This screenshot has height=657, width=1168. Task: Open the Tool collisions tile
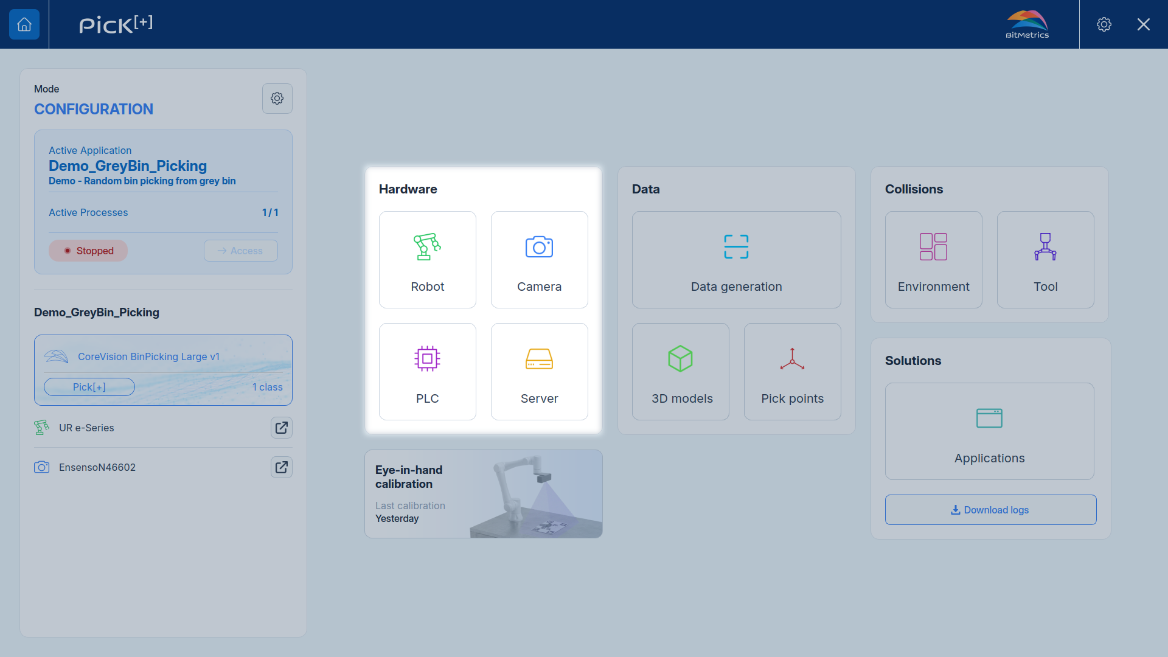[1045, 260]
